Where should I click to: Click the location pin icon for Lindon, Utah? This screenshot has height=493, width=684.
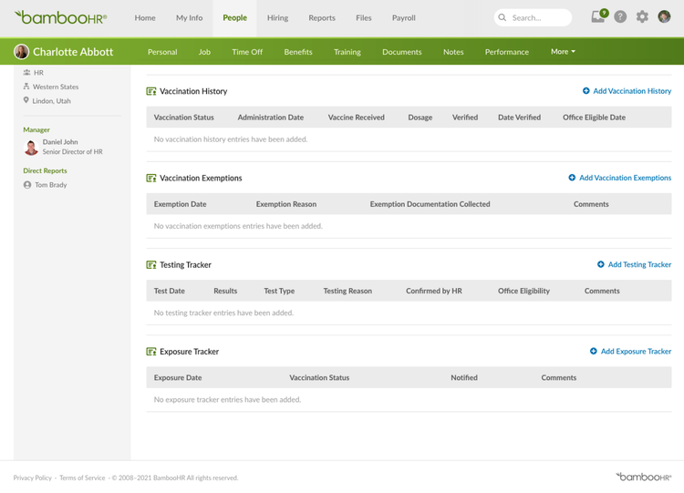click(26, 100)
